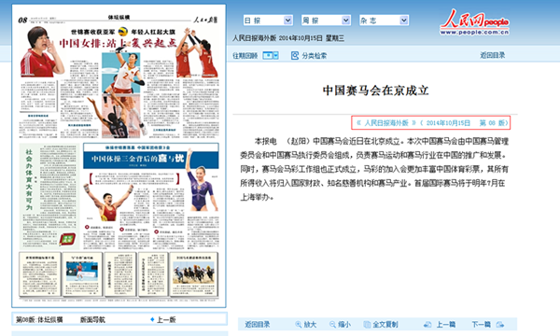
Task: Click 返回目录 link at top right
Action: 492,55
